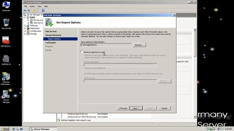Image resolution: width=234 pixels, height=131 pixels.
Task: Click the Back arrow in Server Manager toolbar
Action: [25, 11]
